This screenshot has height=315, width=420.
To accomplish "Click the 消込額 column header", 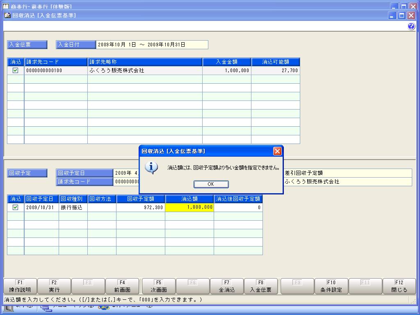I will [x=189, y=199].
